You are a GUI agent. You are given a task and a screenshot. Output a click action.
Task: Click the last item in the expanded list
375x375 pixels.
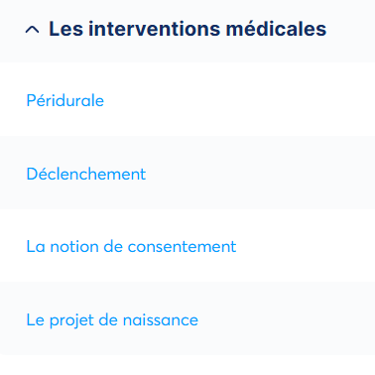[x=187, y=318]
